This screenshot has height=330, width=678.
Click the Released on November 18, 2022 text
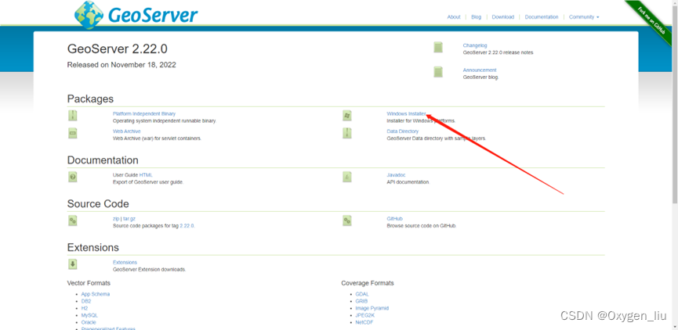coord(121,65)
